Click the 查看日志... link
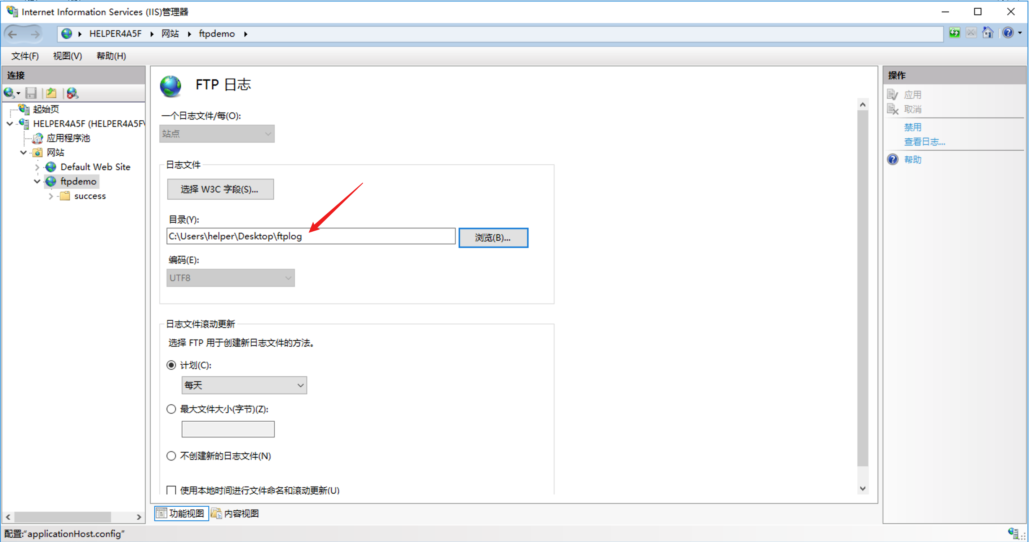The width and height of the screenshot is (1029, 542). tap(924, 142)
